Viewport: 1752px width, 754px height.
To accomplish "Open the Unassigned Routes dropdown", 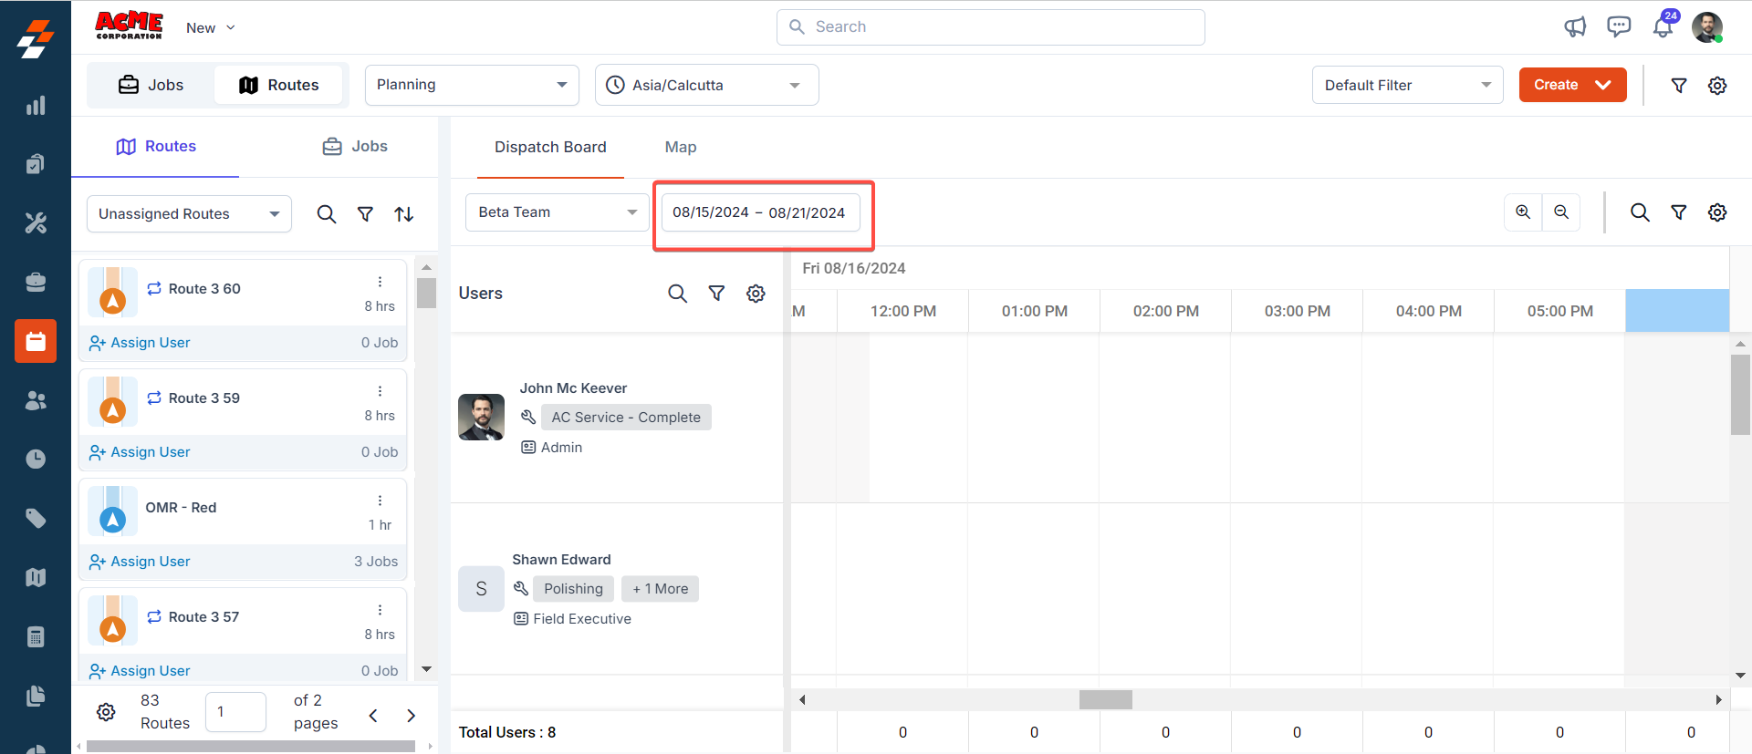I will click(x=189, y=214).
